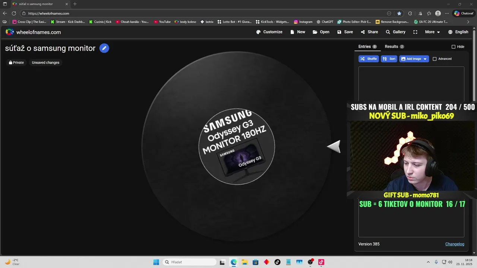Viewport: 477px width, 268px height.
Task: Switch to the Entries tab
Action: tap(367, 47)
